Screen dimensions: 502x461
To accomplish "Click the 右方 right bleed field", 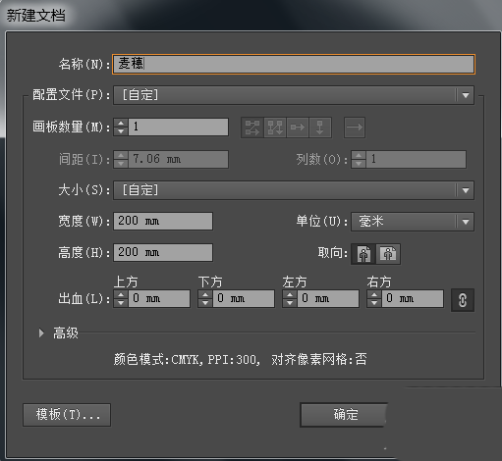I will point(413,298).
